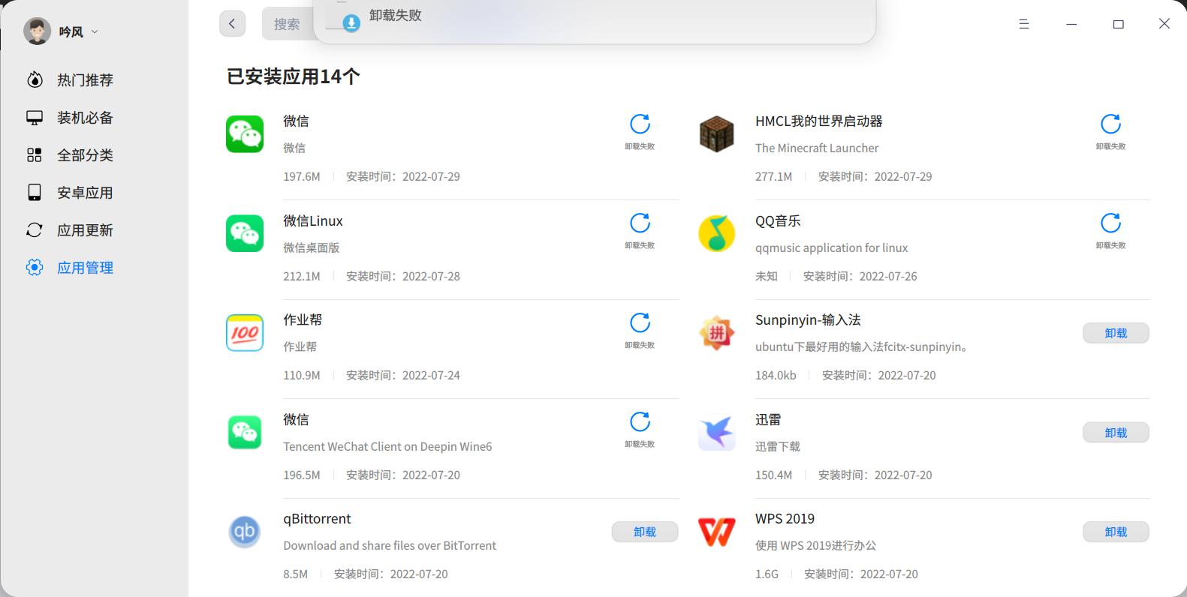Open the 热门推荐 section
The height and width of the screenshot is (597, 1187).
click(85, 80)
